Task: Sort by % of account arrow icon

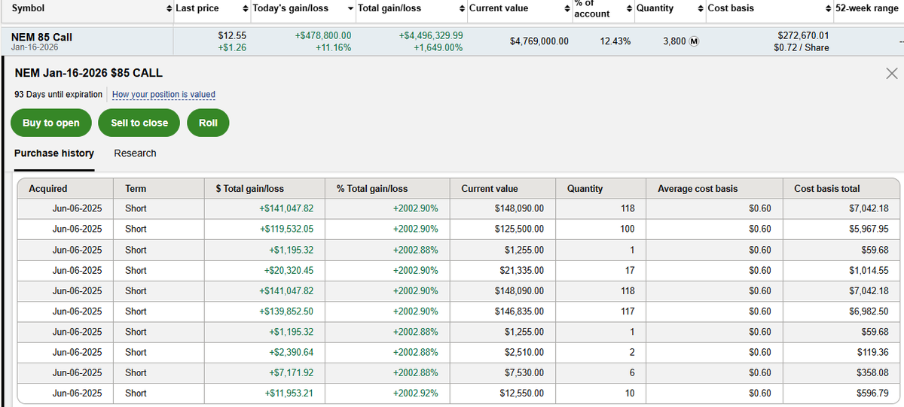Action: click(x=629, y=8)
